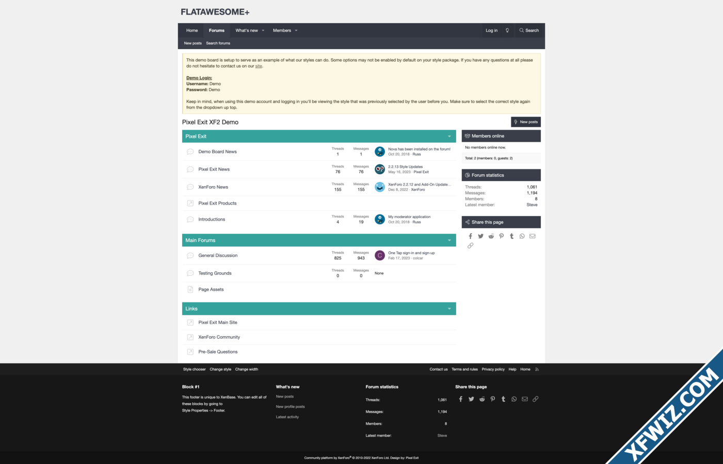Open the Home tab
The height and width of the screenshot is (464, 723).
click(192, 30)
